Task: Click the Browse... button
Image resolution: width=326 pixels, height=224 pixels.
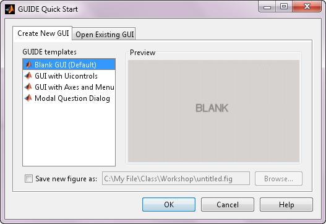Action: [278, 179]
